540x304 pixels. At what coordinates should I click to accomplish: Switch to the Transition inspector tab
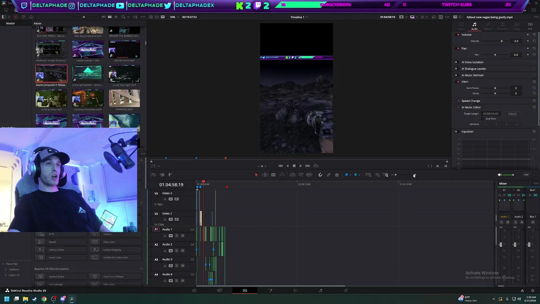[x=502, y=26]
